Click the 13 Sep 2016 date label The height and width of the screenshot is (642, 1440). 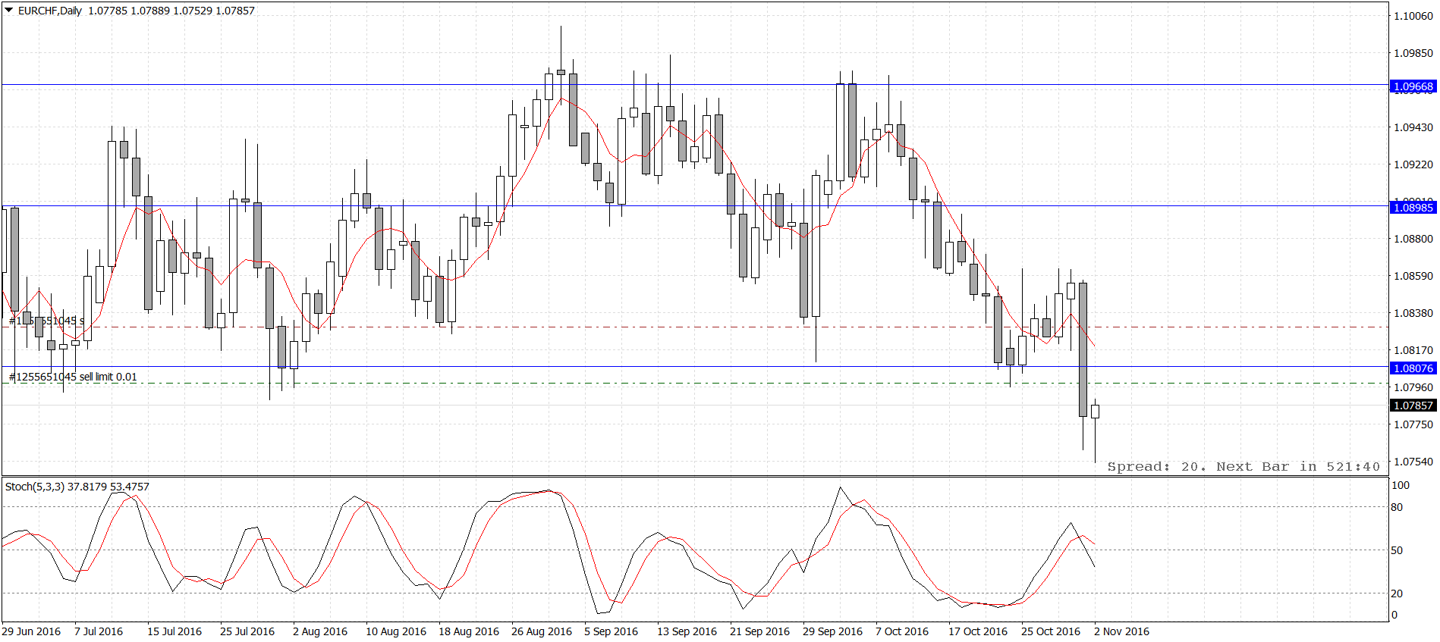click(687, 631)
